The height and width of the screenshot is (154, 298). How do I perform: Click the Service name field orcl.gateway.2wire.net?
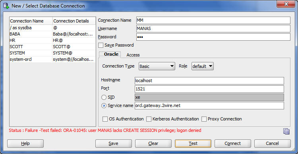[209, 105]
